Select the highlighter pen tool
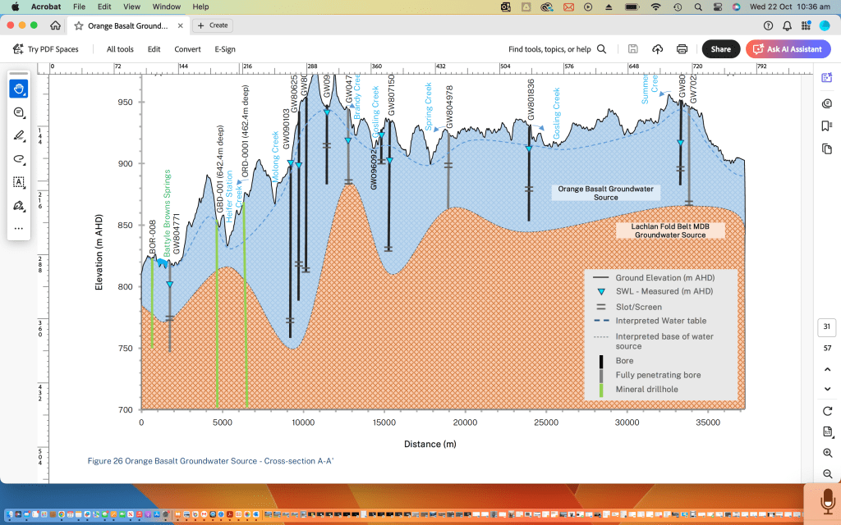The height and width of the screenshot is (525, 841). point(19,135)
